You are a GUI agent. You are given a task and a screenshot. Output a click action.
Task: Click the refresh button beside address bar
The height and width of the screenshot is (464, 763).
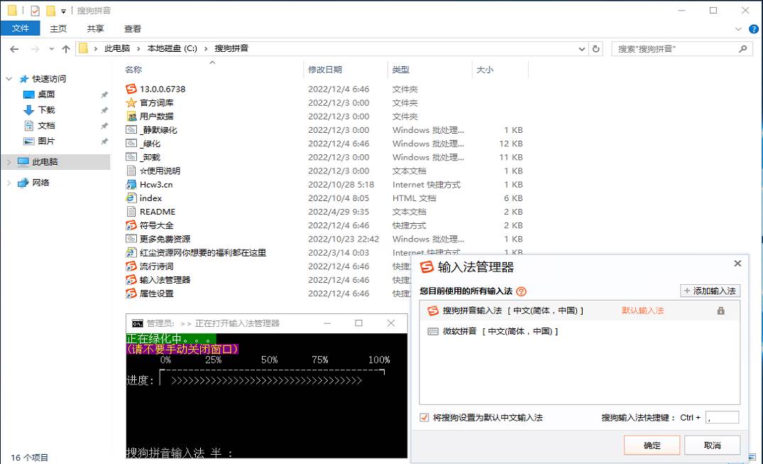point(595,49)
